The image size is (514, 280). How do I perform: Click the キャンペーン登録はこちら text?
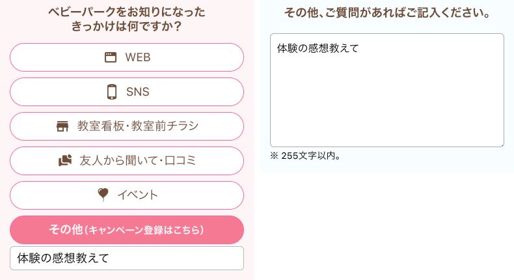[146, 230]
